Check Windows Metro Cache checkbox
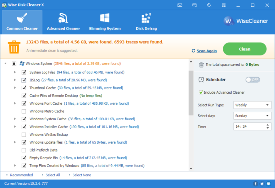 tap(24, 111)
